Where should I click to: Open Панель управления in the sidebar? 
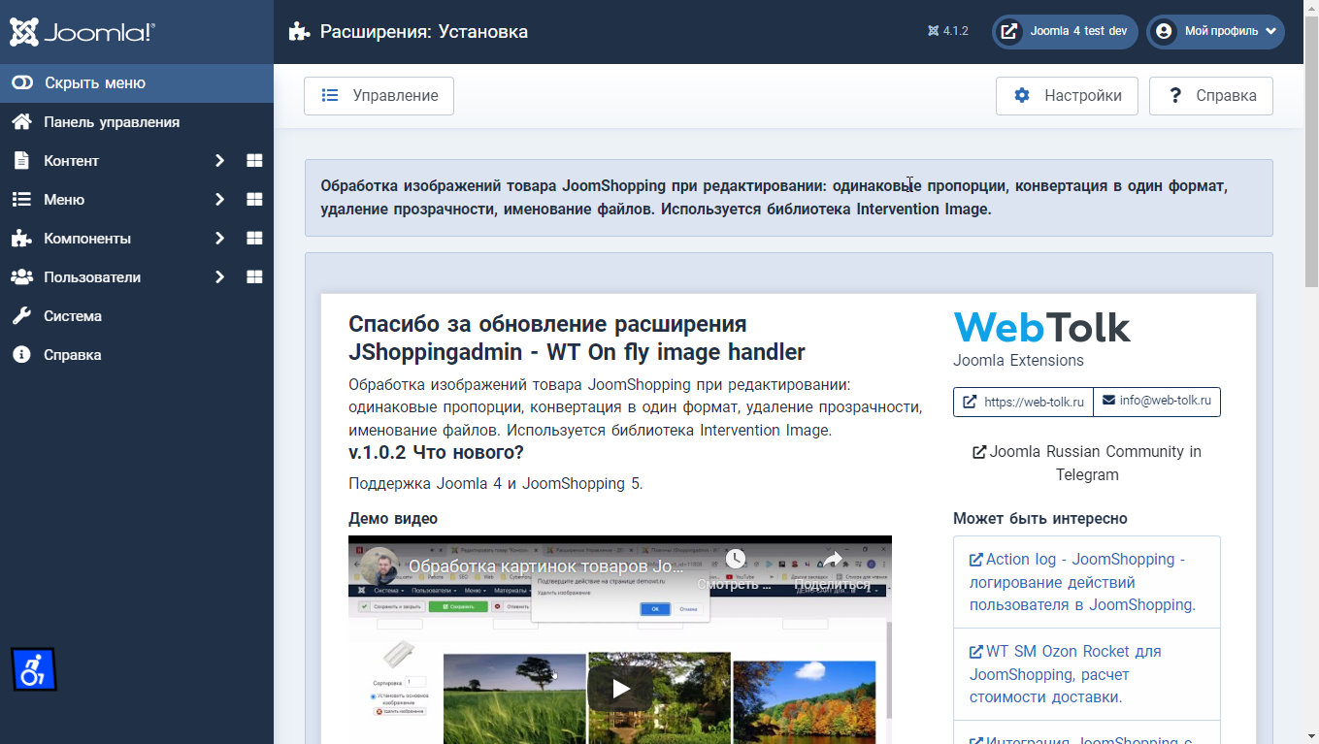click(x=111, y=122)
